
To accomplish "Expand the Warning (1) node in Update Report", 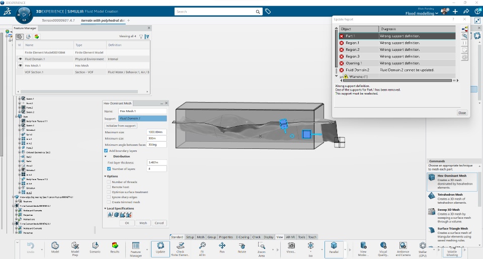I will [x=341, y=76].
